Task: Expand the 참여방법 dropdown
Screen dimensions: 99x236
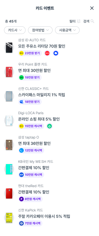Action: (40, 30)
